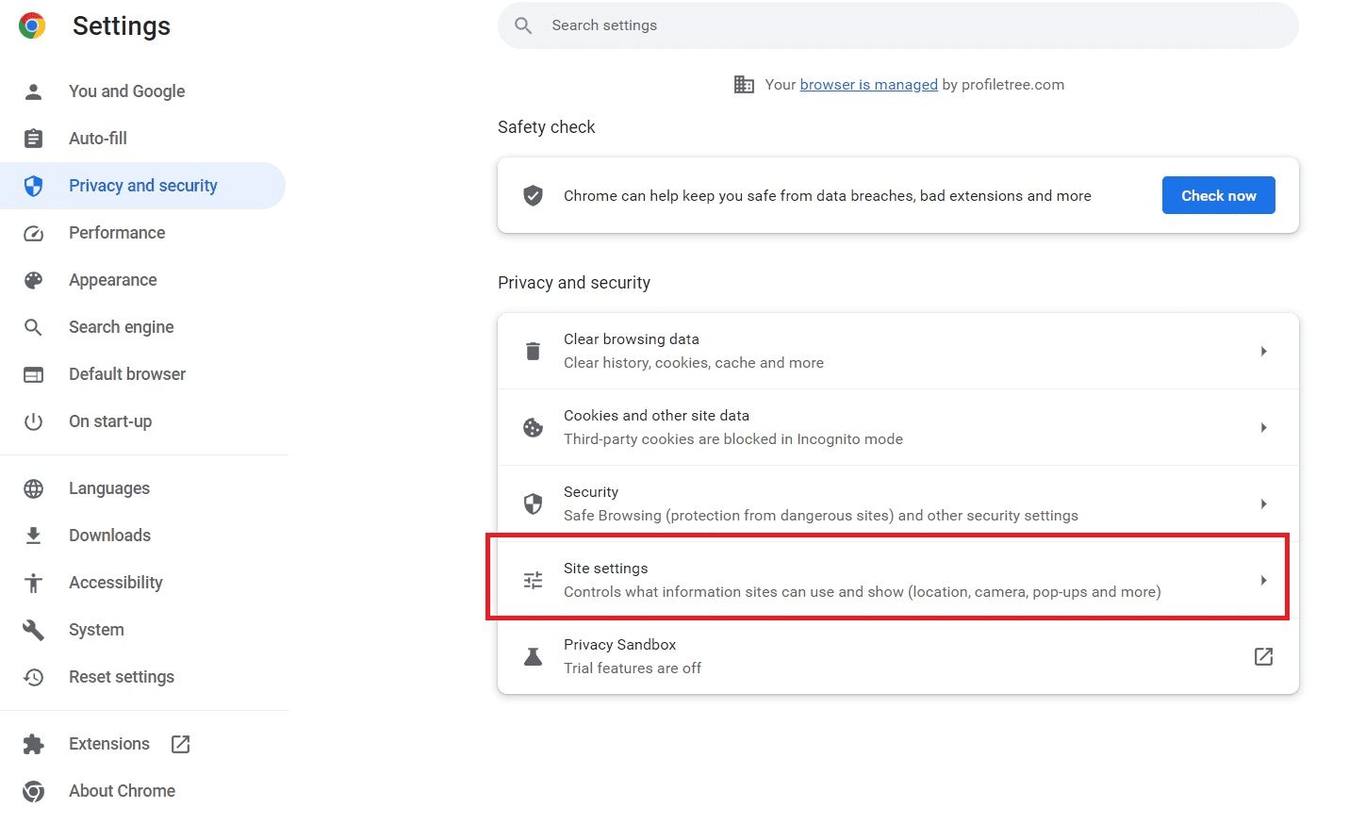Click the cookie icon for Cookies and other site data
This screenshot has height=825, width=1349.
pyautogui.click(x=533, y=427)
